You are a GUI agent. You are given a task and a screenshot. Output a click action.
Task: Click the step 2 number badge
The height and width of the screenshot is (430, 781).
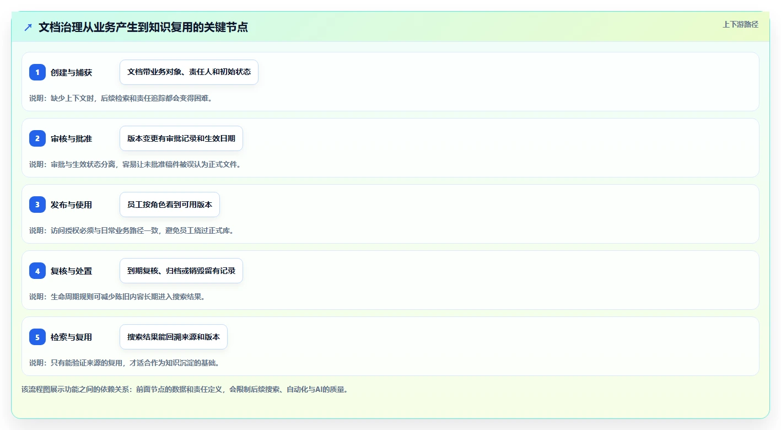[37, 138]
